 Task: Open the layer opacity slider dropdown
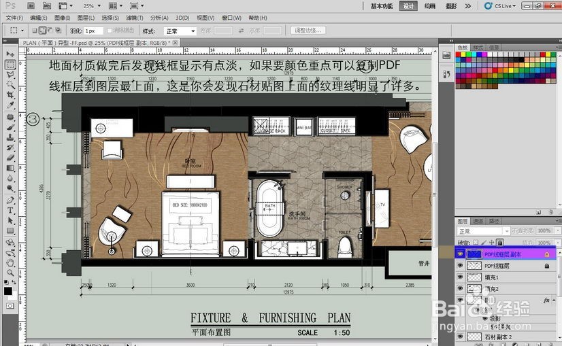559,230
